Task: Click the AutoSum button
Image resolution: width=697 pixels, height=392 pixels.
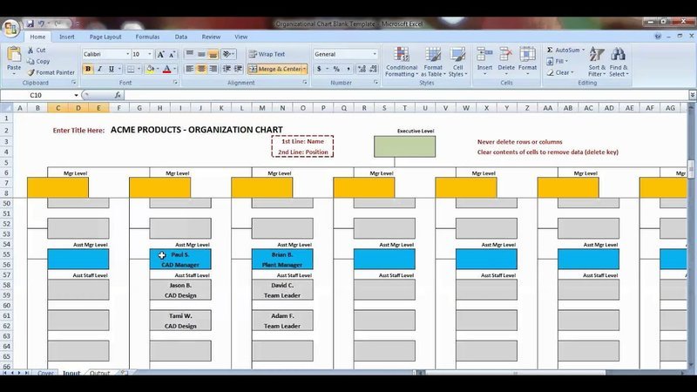Action: click(563, 51)
